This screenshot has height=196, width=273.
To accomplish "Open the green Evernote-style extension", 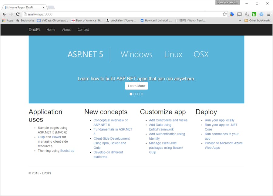I will pyautogui.click(x=254, y=14).
